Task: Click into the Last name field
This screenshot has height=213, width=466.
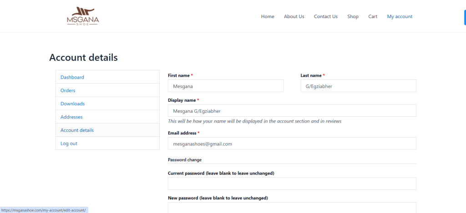Action: point(358,86)
